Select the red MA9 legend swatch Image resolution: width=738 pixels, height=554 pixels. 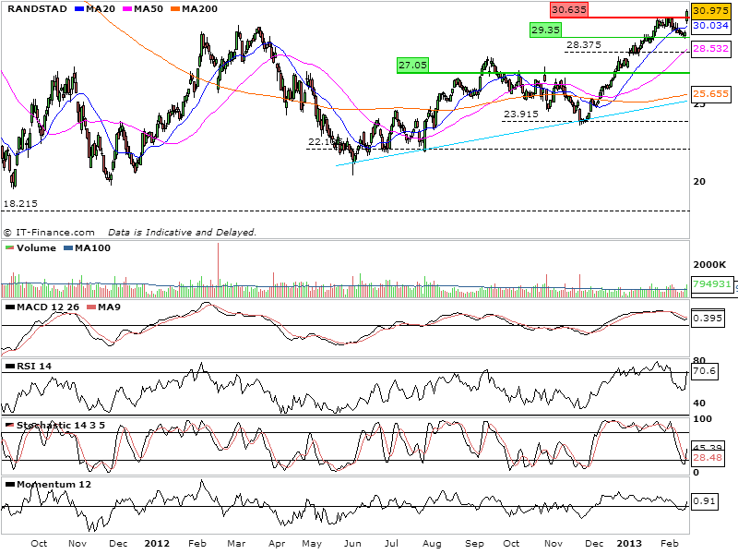(91, 307)
